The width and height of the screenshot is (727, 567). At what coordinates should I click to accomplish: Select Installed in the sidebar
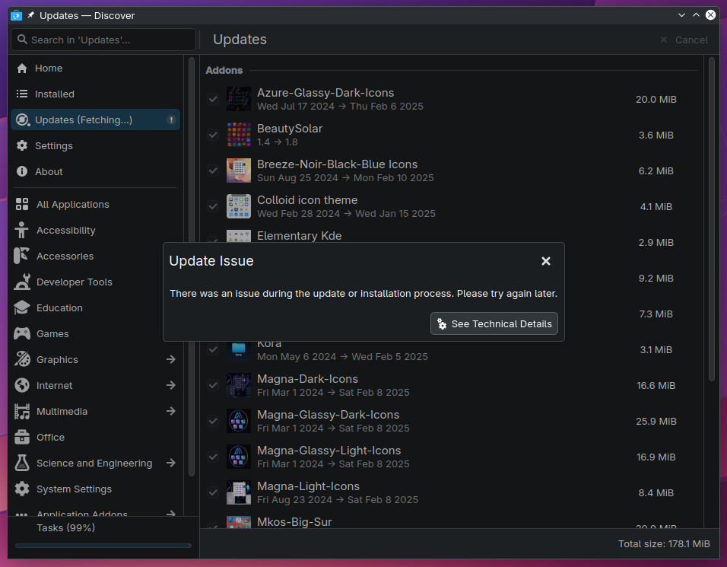tap(95, 94)
